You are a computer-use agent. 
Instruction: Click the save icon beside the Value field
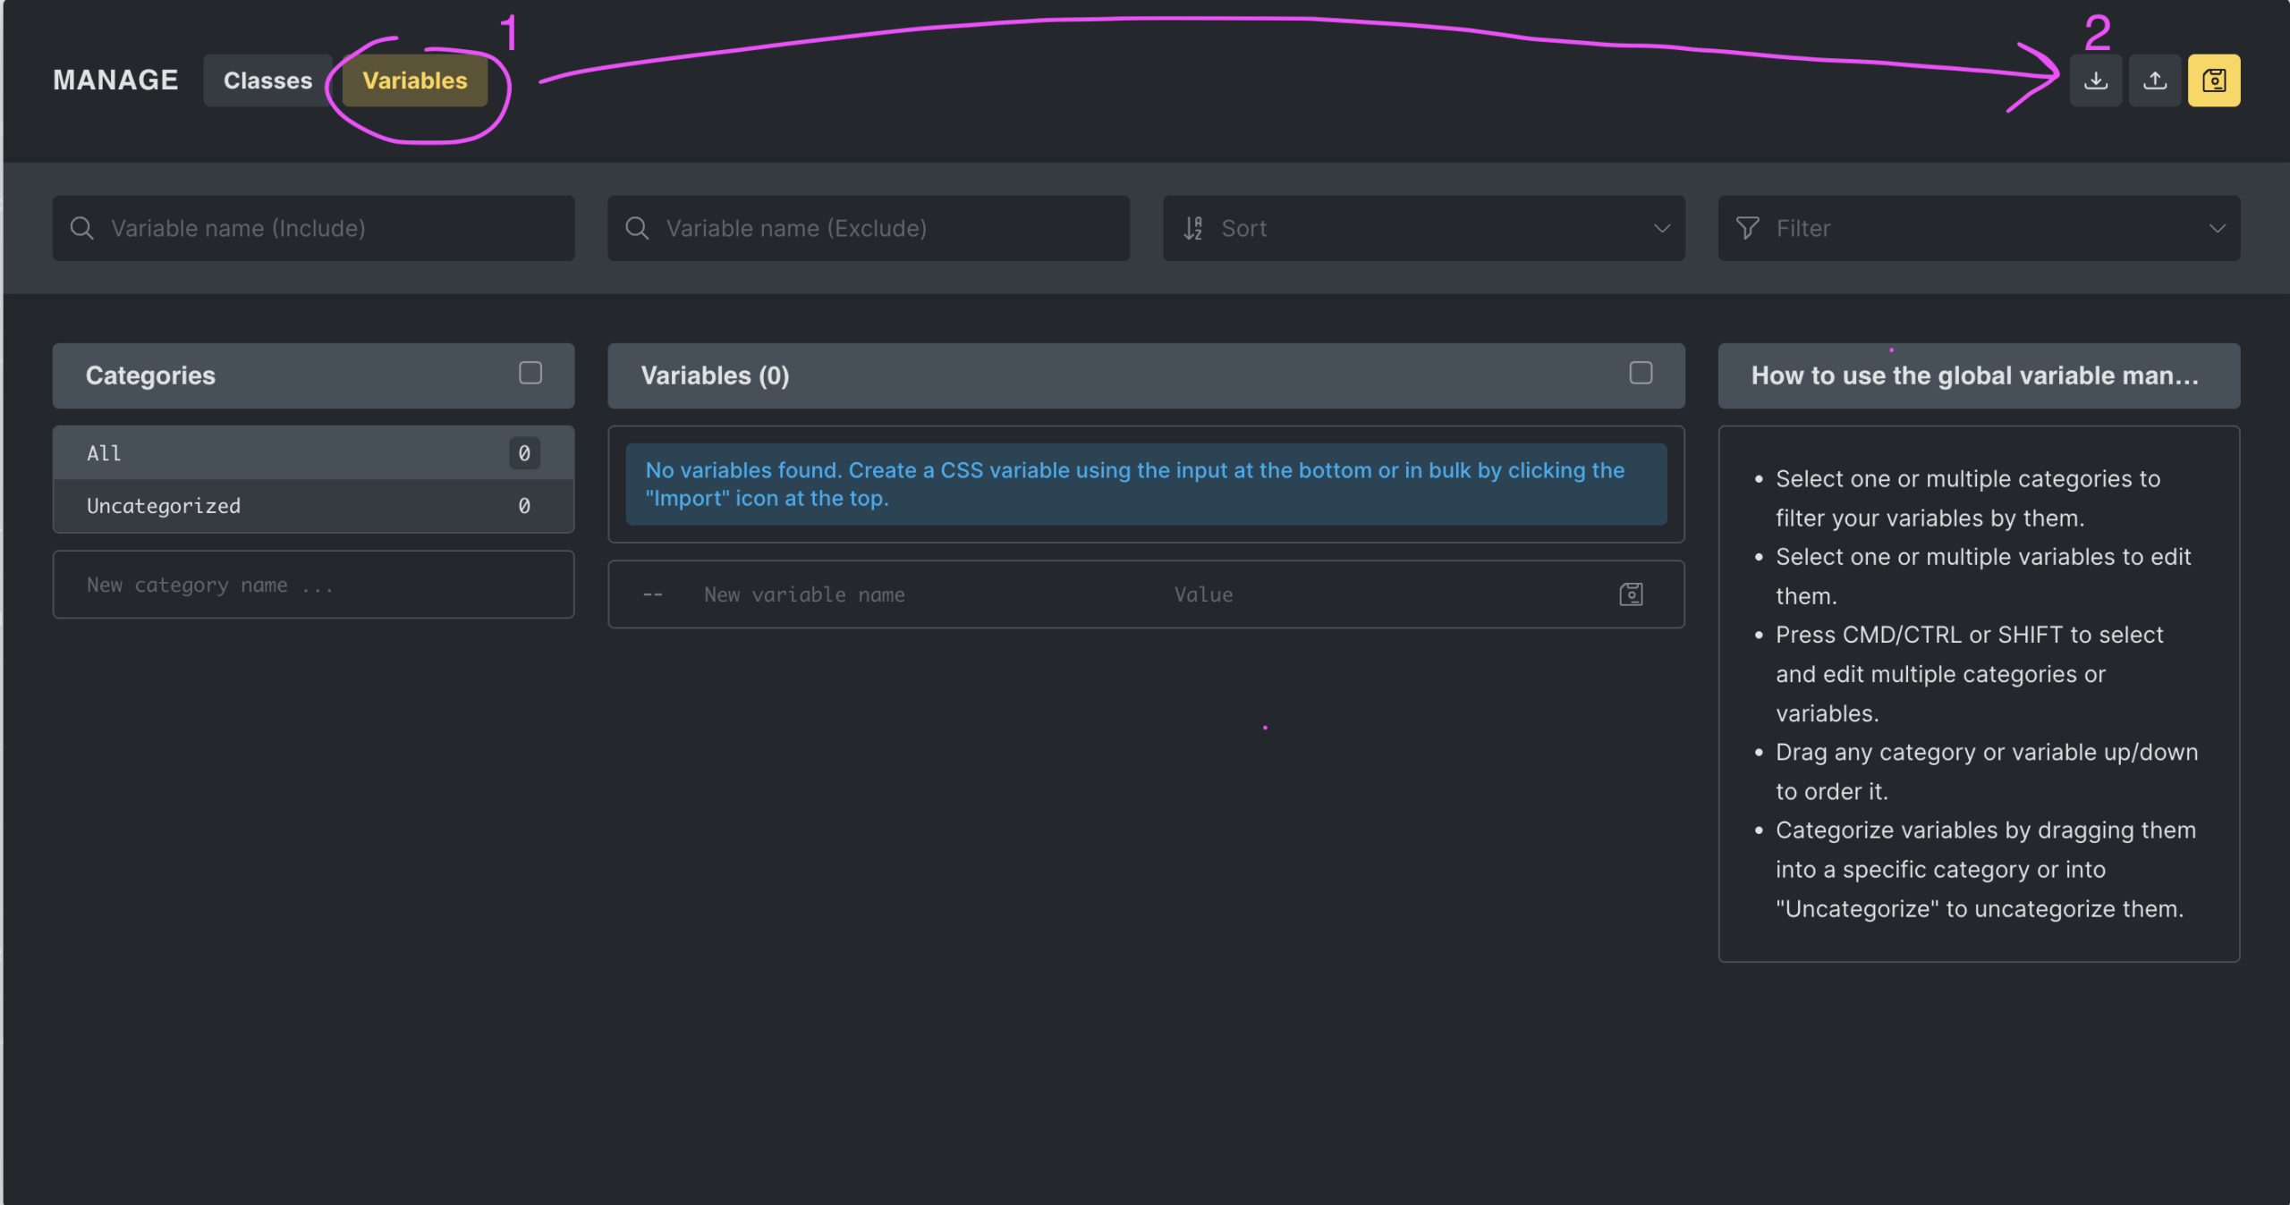tap(1631, 594)
